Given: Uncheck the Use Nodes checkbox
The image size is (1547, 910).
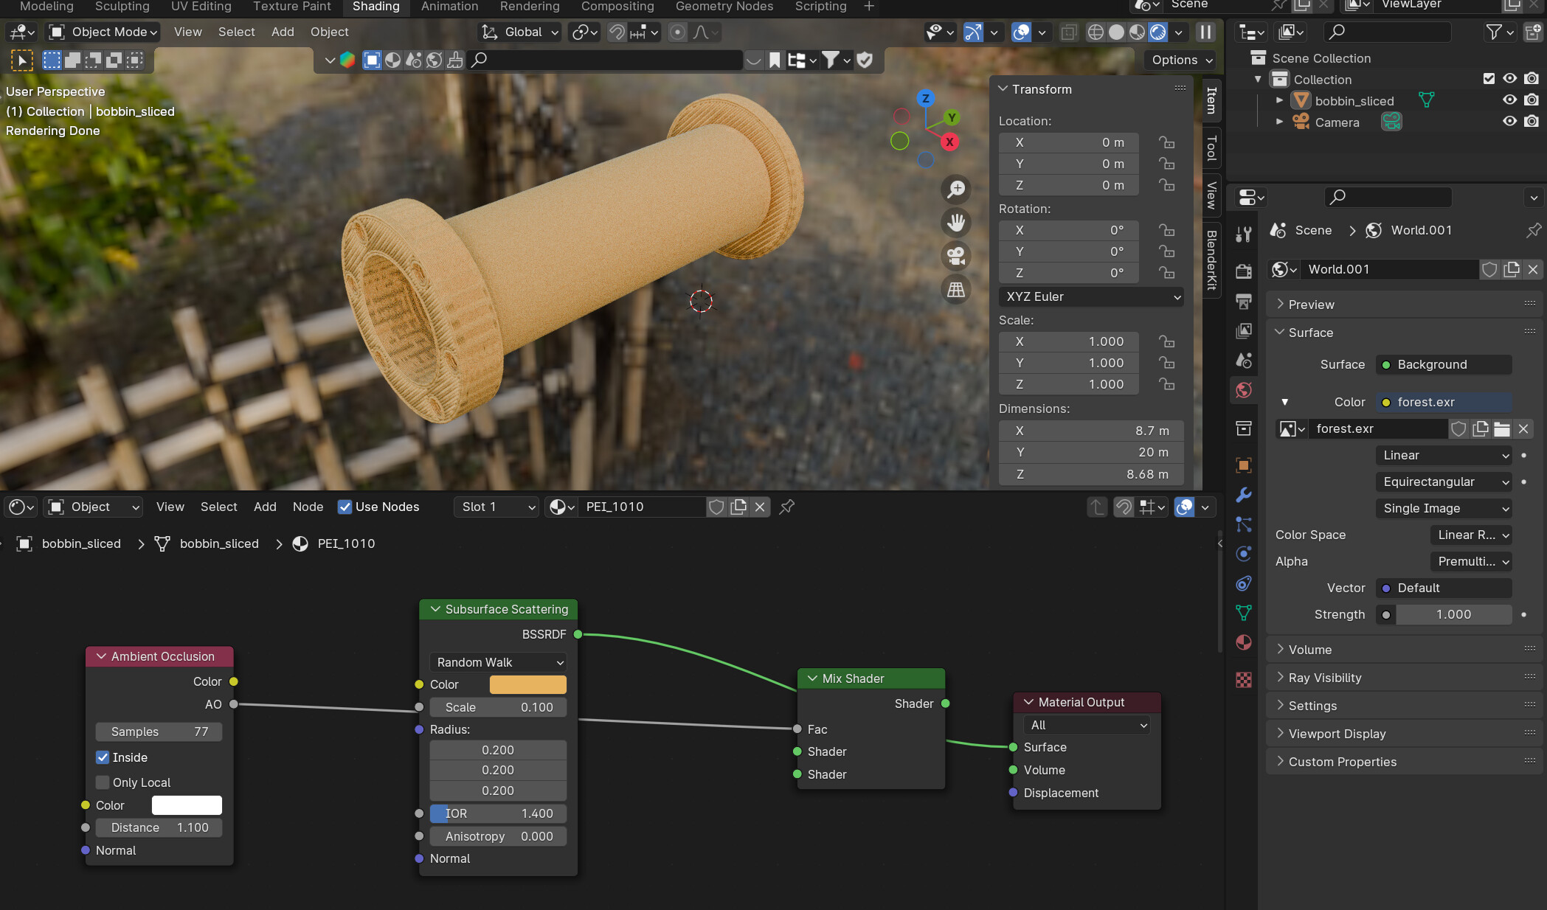Looking at the screenshot, I should 345,507.
